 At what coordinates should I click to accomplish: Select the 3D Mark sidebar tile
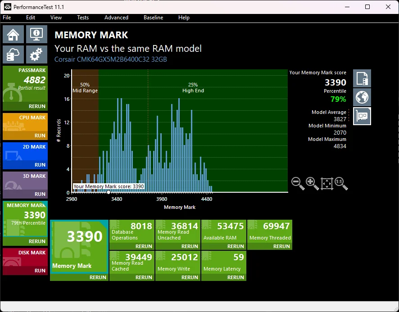pos(25,181)
